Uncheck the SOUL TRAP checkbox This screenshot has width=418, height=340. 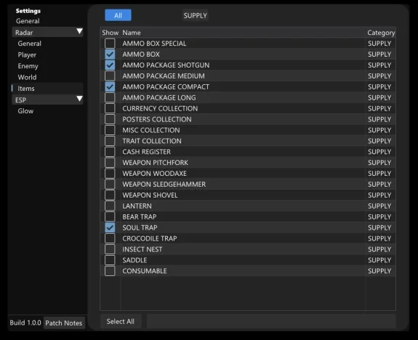click(x=110, y=227)
